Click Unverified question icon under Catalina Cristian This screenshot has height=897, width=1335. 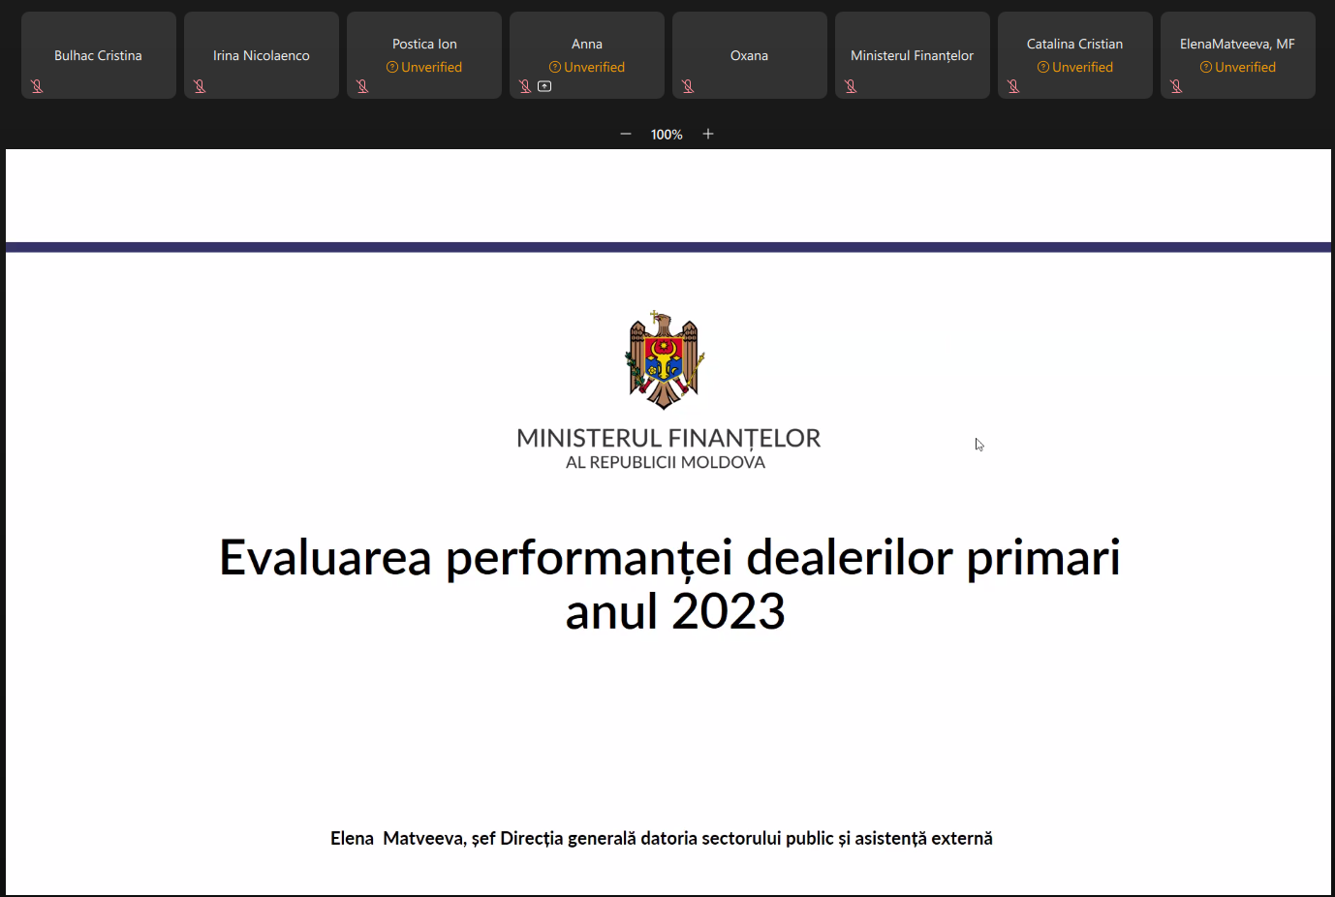(1043, 67)
